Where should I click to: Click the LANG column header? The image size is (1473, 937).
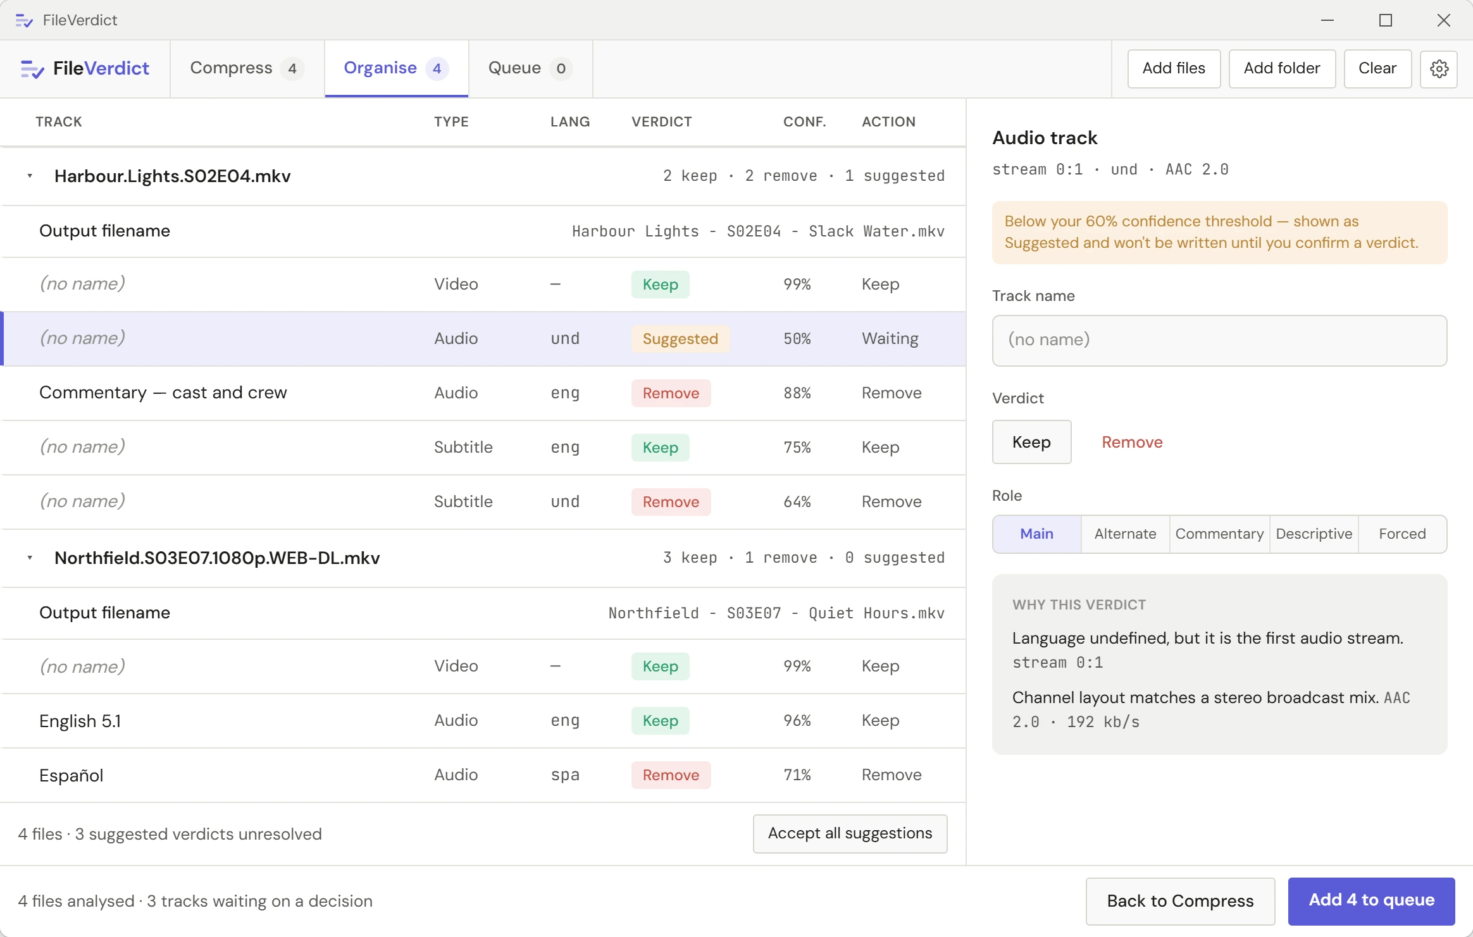[569, 121]
